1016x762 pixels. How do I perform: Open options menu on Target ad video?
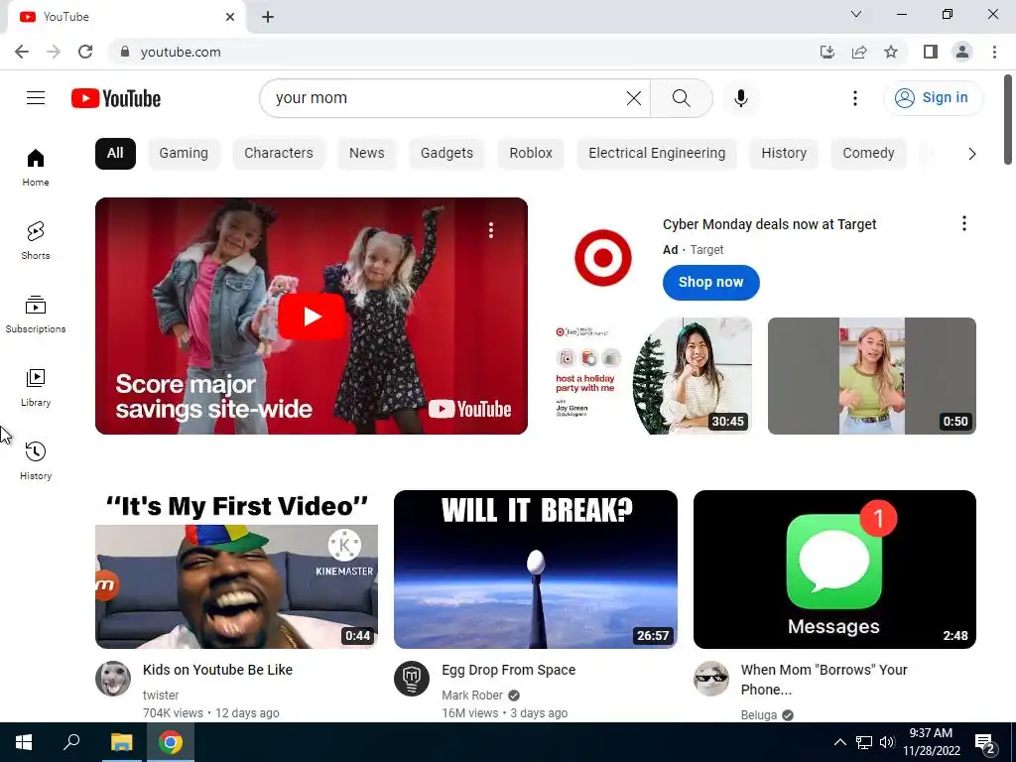coord(491,230)
